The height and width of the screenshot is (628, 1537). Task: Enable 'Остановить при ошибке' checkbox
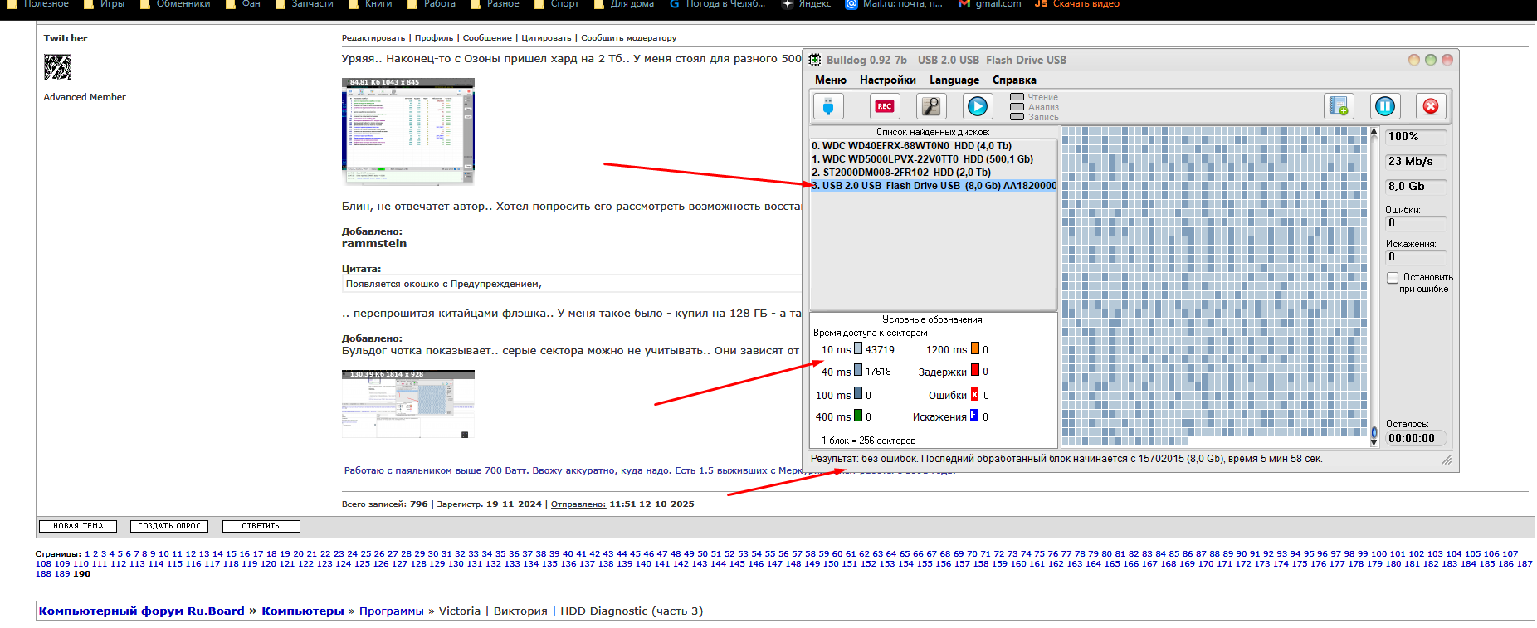point(1393,278)
